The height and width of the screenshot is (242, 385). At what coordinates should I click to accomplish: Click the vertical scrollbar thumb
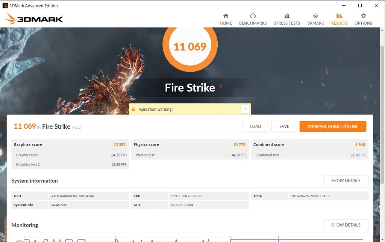pos(382,114)
